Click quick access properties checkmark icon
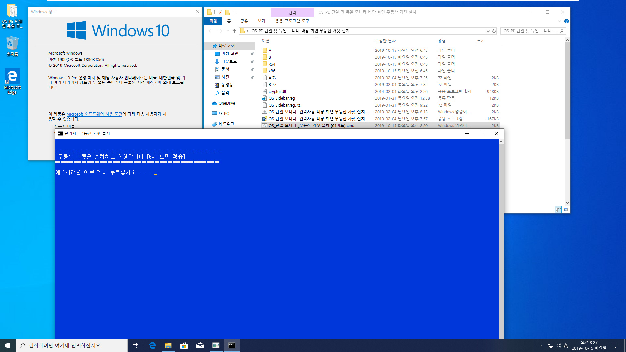Screen dimensions: 626x352 pos(220,12)
